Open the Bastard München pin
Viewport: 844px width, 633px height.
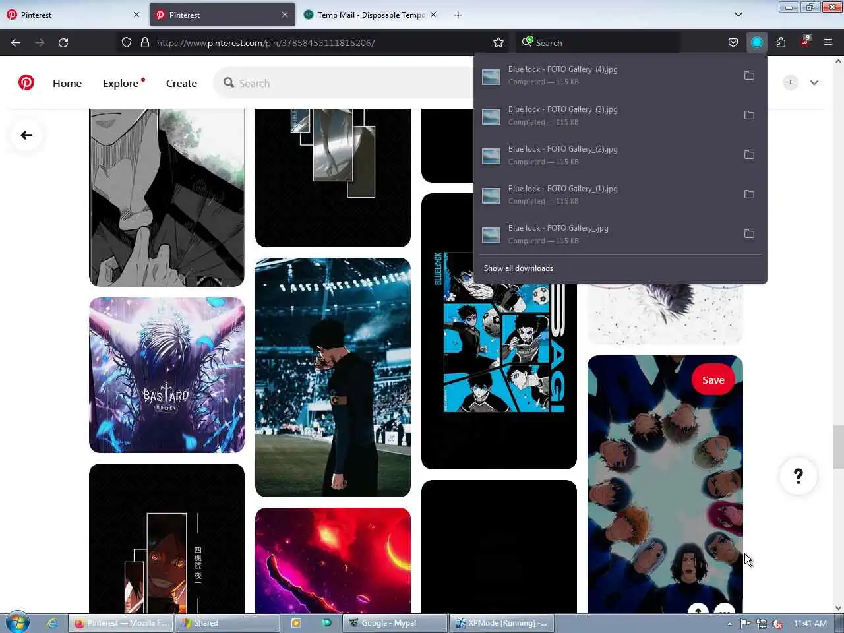pos(167,375)
